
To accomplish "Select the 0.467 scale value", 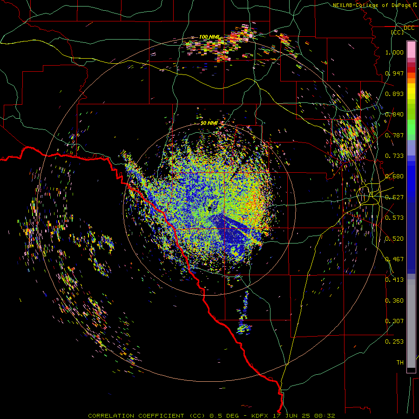I will click(394, 259).
